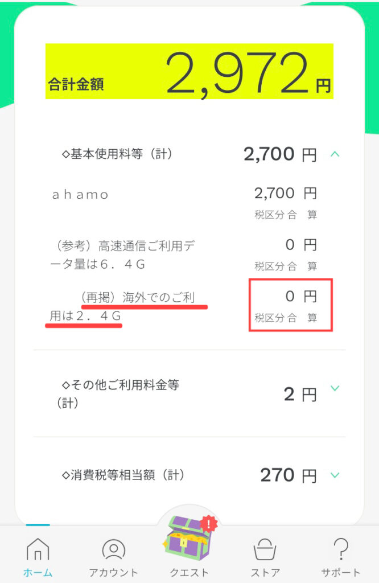Viewport: 379px width, 583px height.
Task: Tap the Store shopping basket icon
Action: tap(265, 549)
